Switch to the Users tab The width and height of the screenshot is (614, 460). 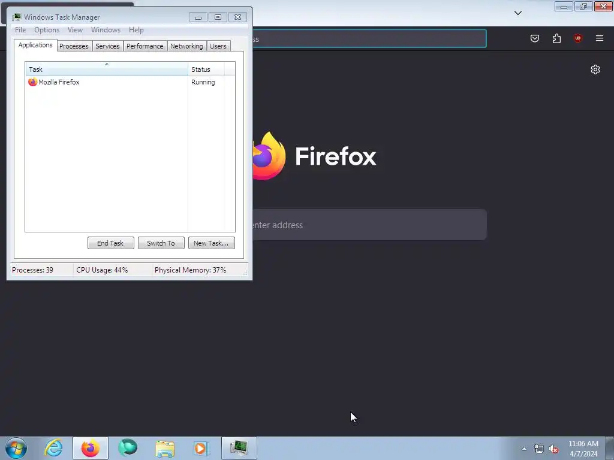pyautogui.click(x=218, y=46)
